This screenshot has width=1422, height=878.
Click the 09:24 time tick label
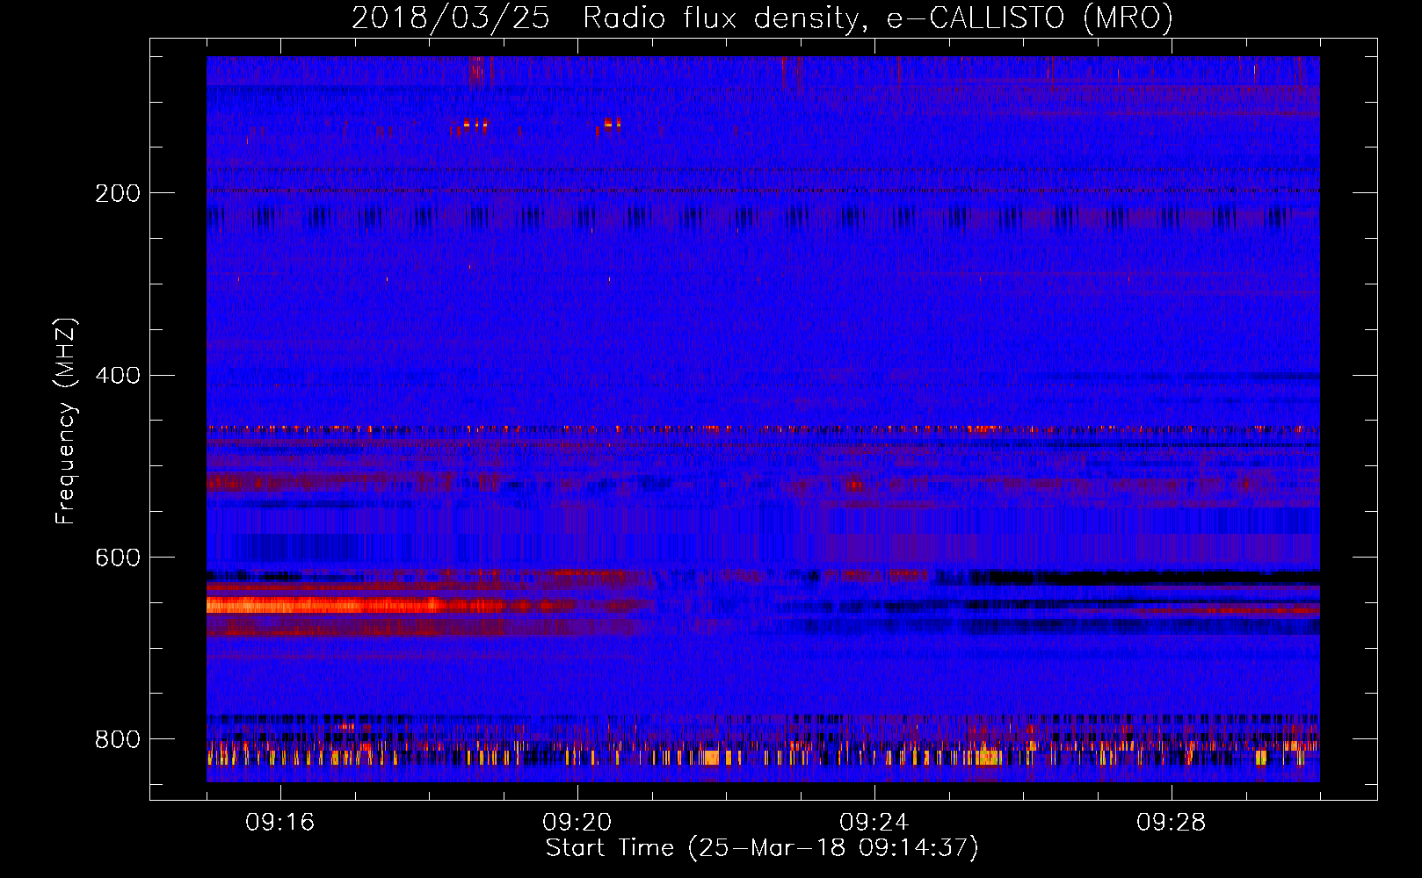[874, 823]
